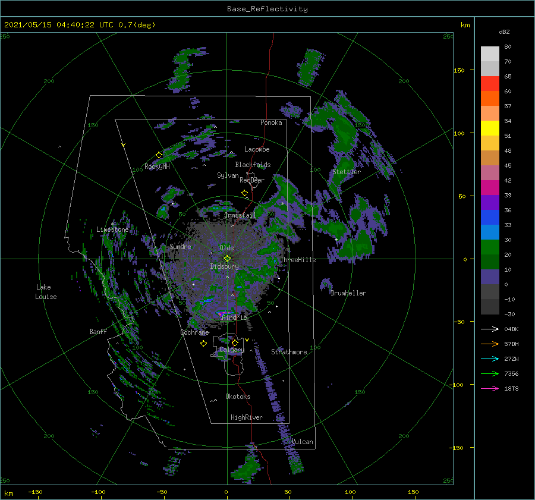Click the Sundre label
Viewport: 535px width, 500px height.
click(x=180, y=246)
